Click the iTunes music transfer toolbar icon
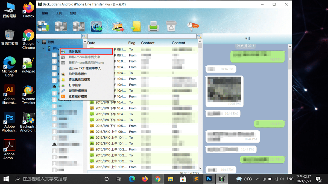The height and width of the screenshot is (184, 328). [x=96, y=26]
